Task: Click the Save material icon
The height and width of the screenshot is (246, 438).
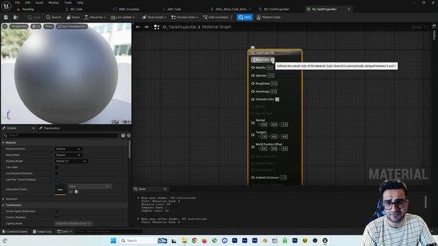Action: pyautogui.click(x=6, y=17)
